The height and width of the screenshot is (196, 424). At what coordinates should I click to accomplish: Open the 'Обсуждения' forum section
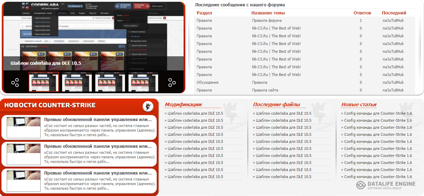(x=208, y=82)
